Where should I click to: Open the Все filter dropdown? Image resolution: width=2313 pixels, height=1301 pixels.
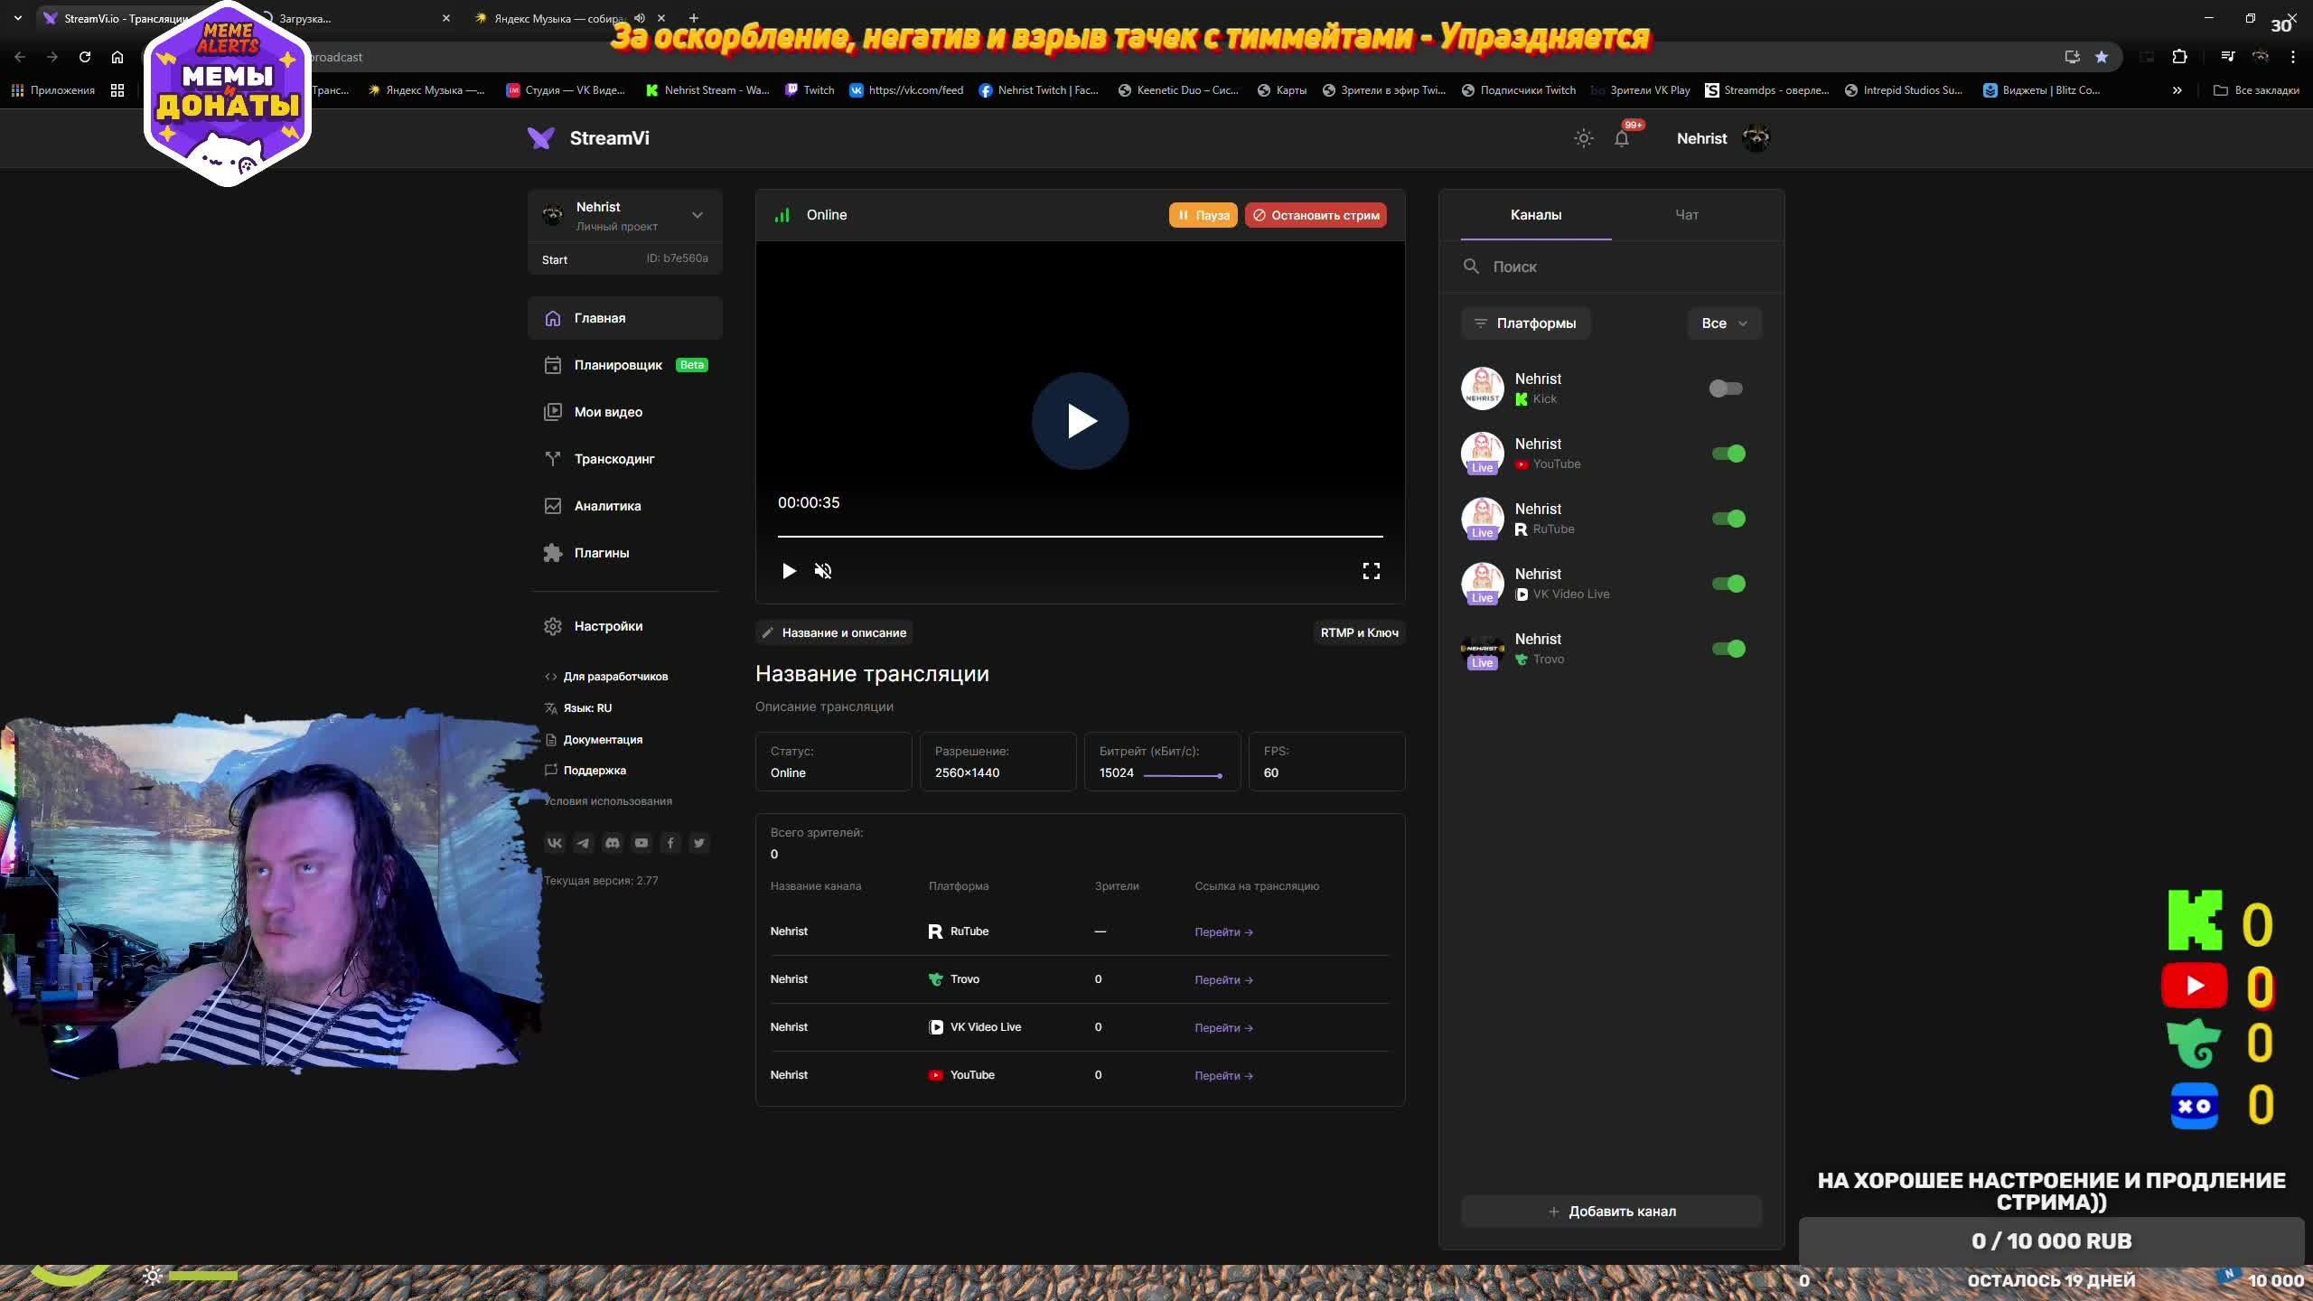click(x=1724, y=323)
